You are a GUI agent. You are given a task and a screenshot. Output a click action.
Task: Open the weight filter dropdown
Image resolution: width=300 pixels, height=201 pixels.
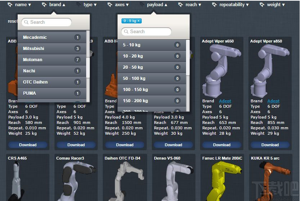click(276, 5)
